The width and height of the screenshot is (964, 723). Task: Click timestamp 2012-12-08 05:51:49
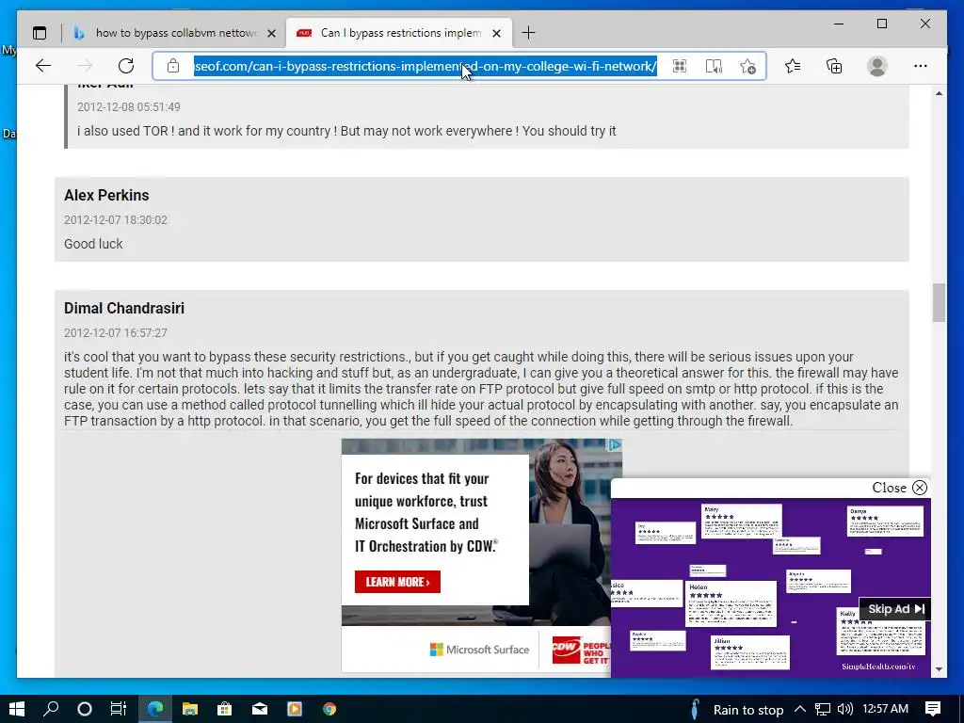point(128,107)
